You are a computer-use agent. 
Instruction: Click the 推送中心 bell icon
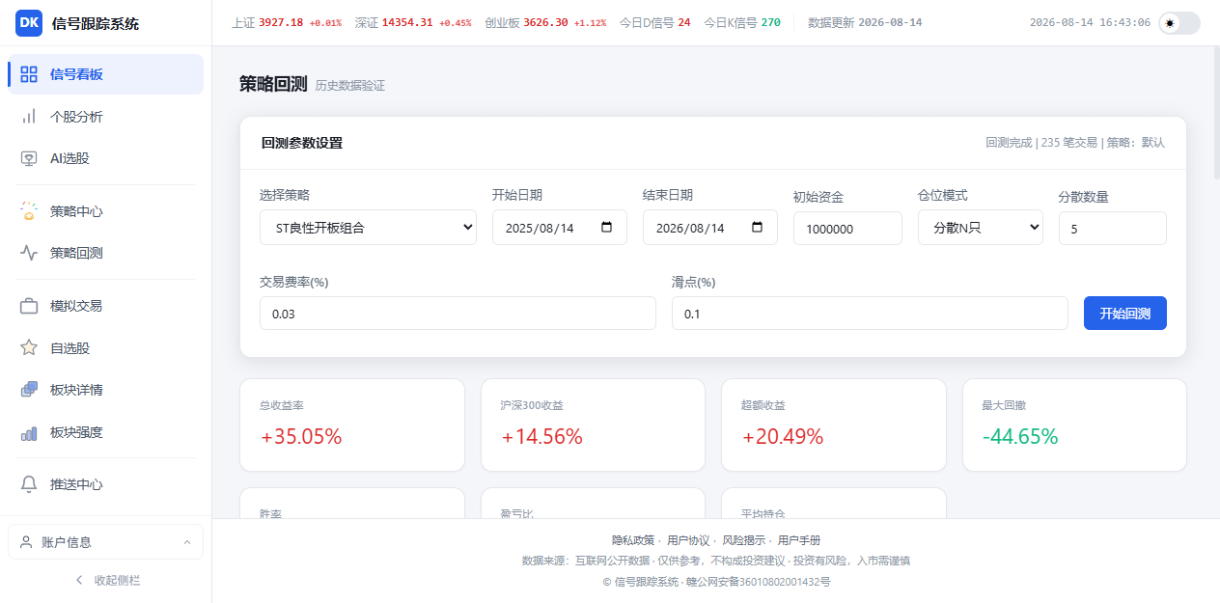[29, 484]
